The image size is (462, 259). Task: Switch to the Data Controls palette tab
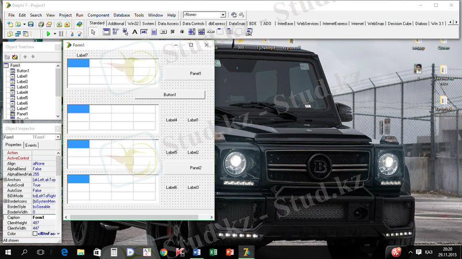tap(193, 24)
